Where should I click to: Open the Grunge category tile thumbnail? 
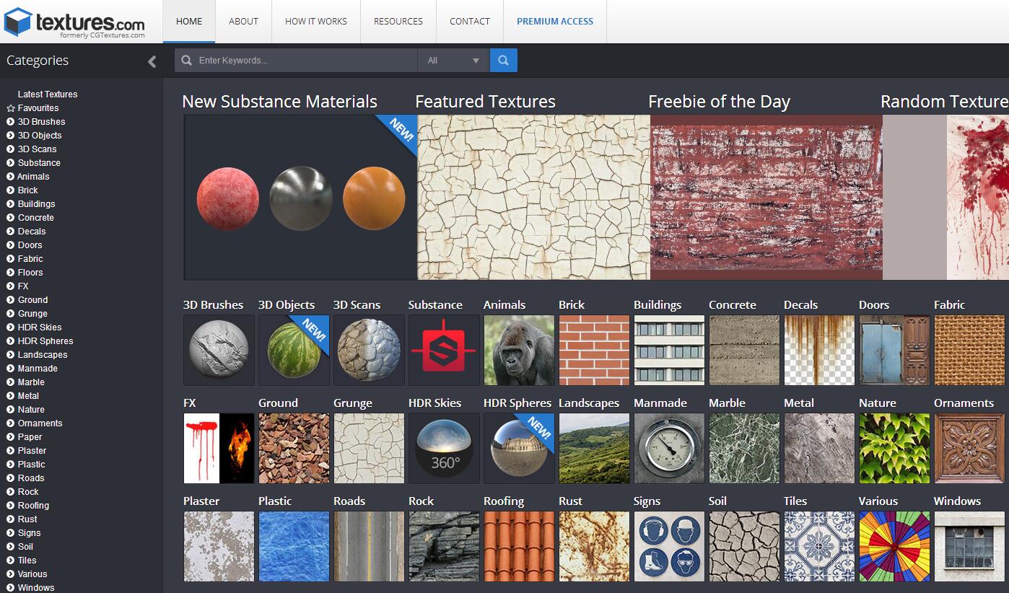click(369, 448)
